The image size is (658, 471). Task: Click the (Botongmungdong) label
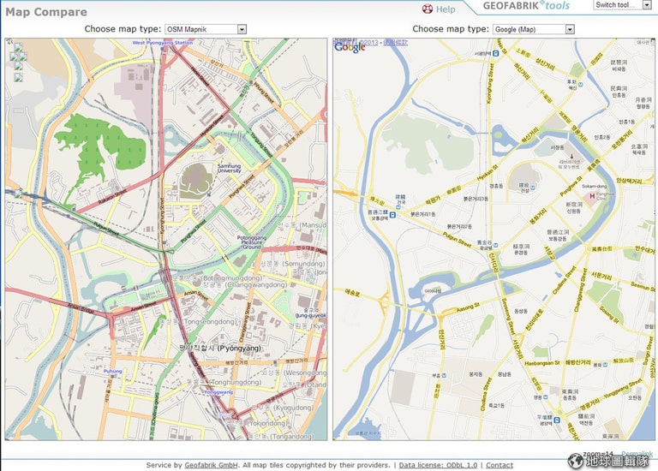click(x=231, y=278)
